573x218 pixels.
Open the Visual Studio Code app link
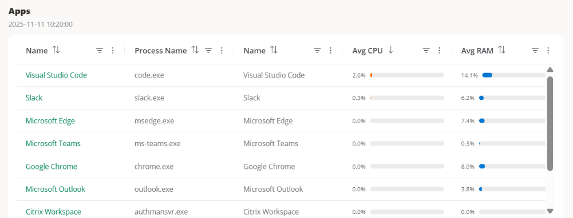click(x=56, y=75)
